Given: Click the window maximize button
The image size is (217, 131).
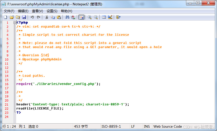Looking at the screenshot, I should coord(198,3).
